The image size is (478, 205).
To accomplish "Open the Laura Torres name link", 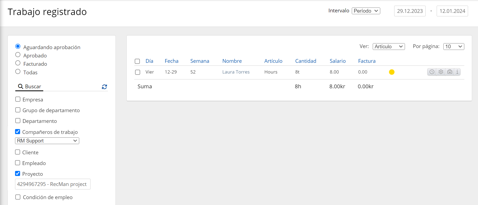I will point(236,72).
